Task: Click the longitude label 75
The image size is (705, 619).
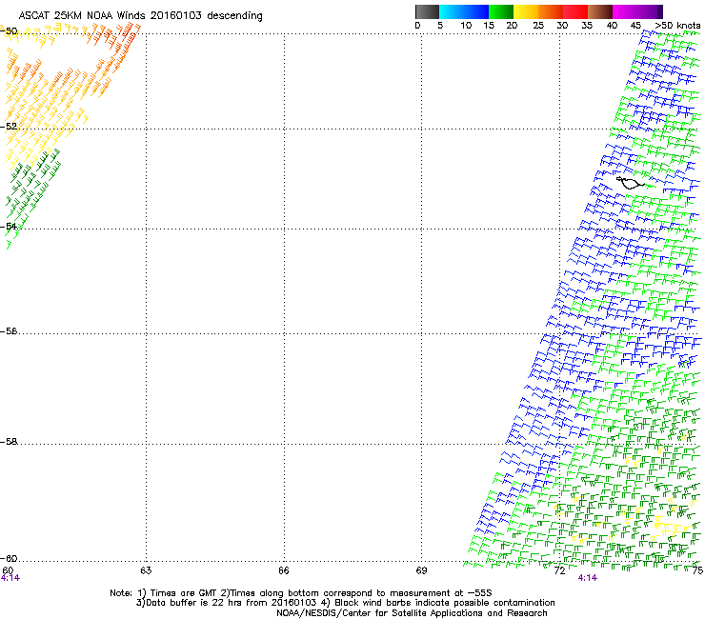Action: point(697,570)
